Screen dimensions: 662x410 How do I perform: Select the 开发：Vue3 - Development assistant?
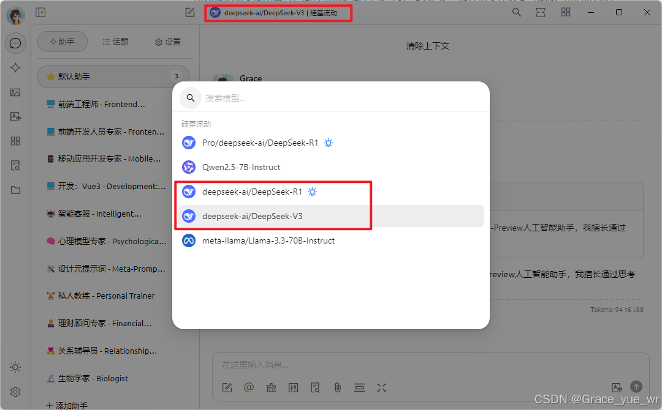[x=113, y=186]
